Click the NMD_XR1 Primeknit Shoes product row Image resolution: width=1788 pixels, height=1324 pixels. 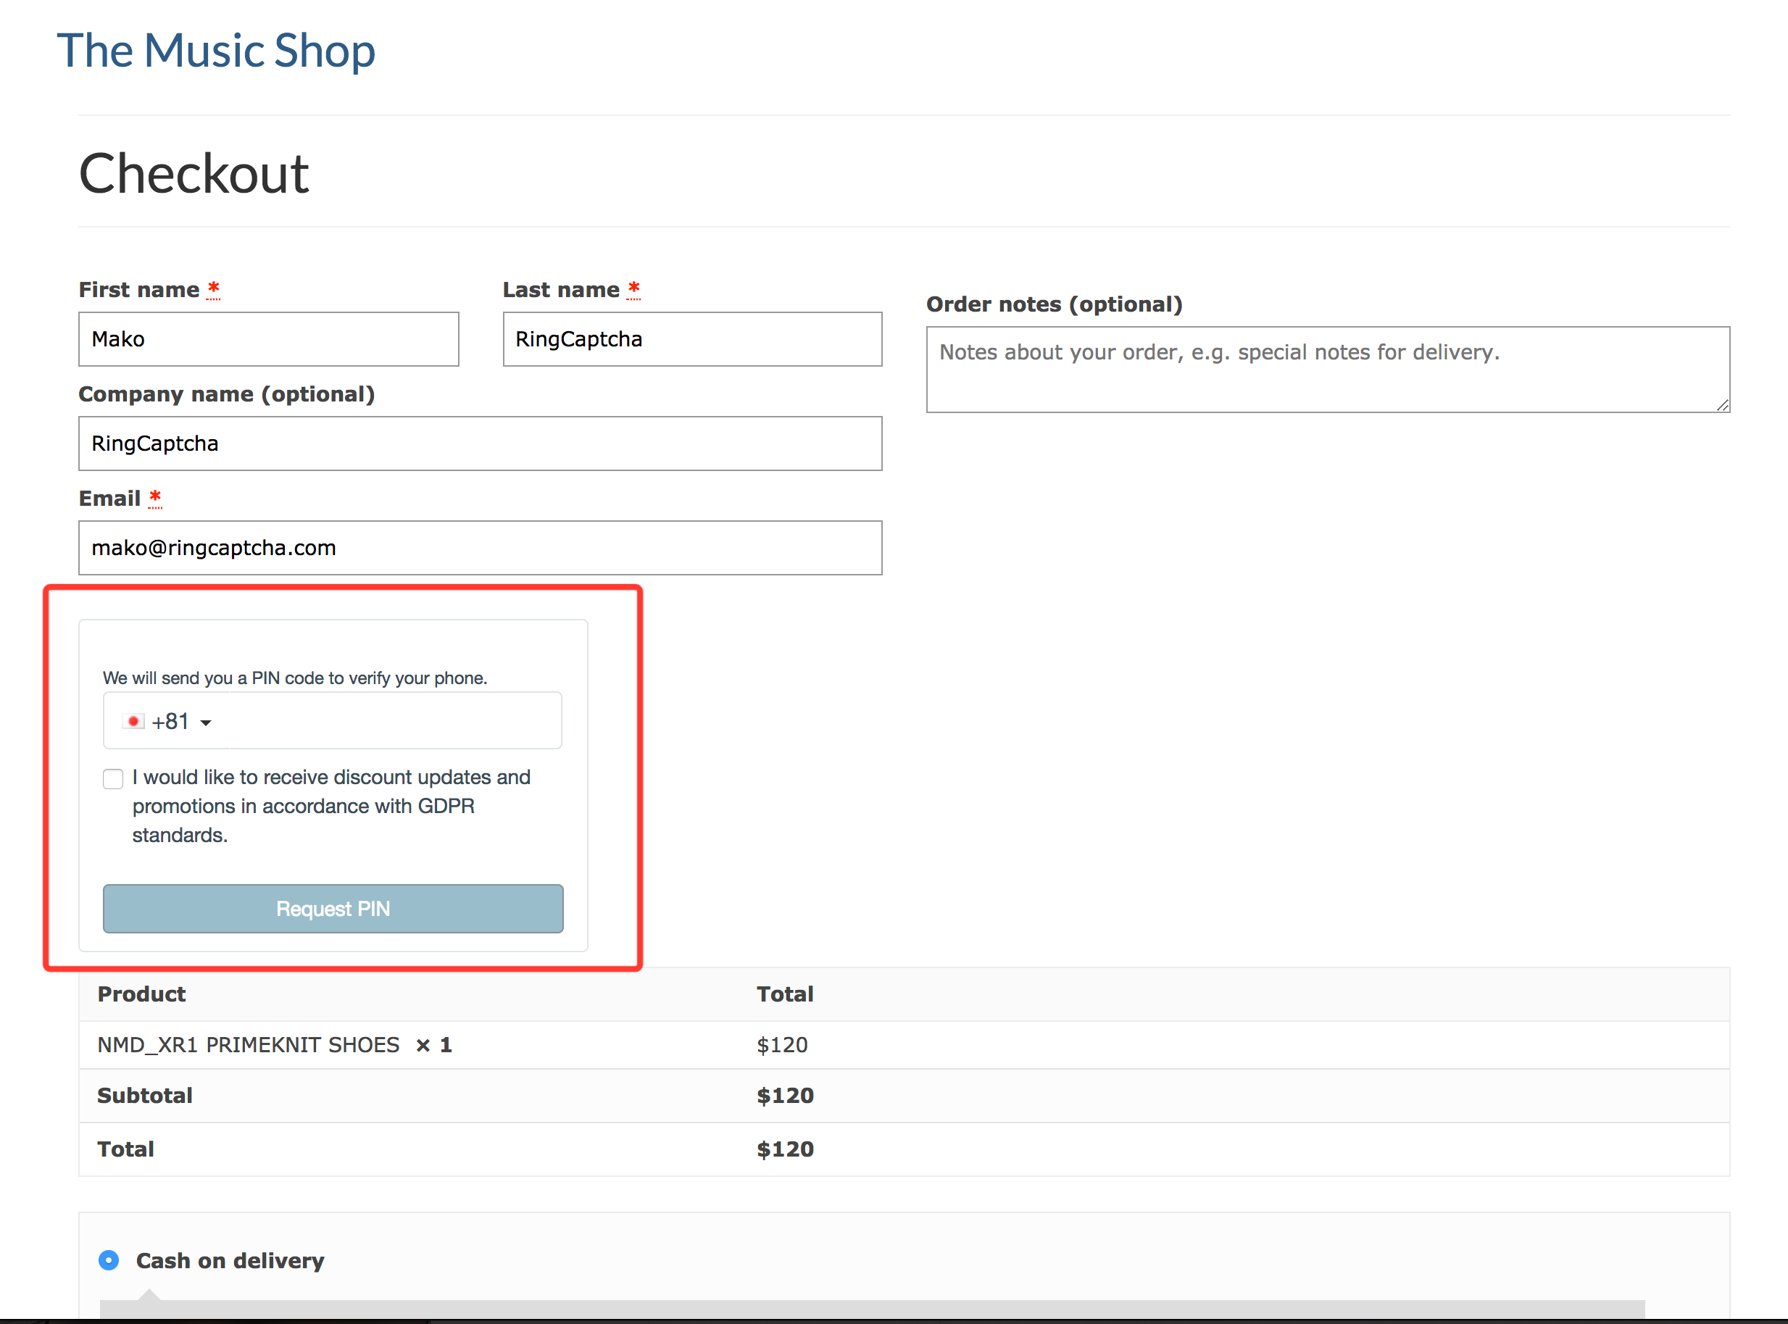tap(249, 1044)
